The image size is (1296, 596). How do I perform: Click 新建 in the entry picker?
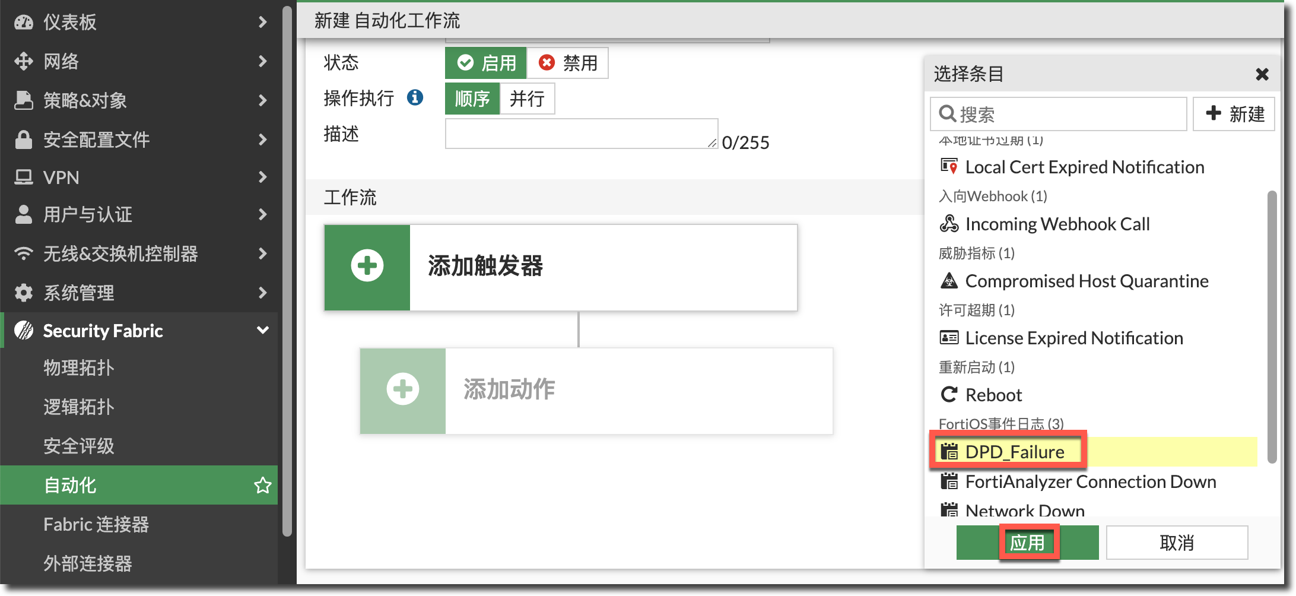(1234, 114)
